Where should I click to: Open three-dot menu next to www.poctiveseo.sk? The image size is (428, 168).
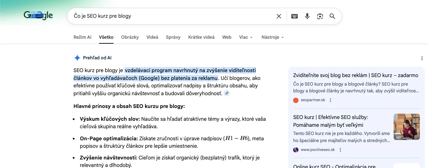(x=340, y=150)
